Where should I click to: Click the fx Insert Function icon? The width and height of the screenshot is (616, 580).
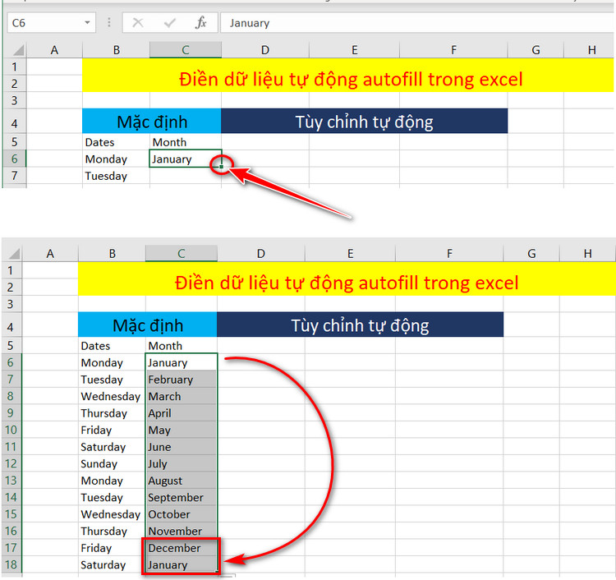pyautogui.click(x=200, y=23)
